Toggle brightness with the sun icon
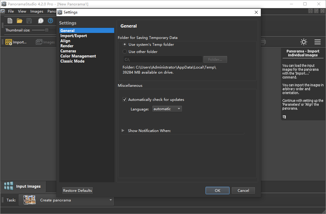Viewport: 326px width, 214px height. (304, 42)
